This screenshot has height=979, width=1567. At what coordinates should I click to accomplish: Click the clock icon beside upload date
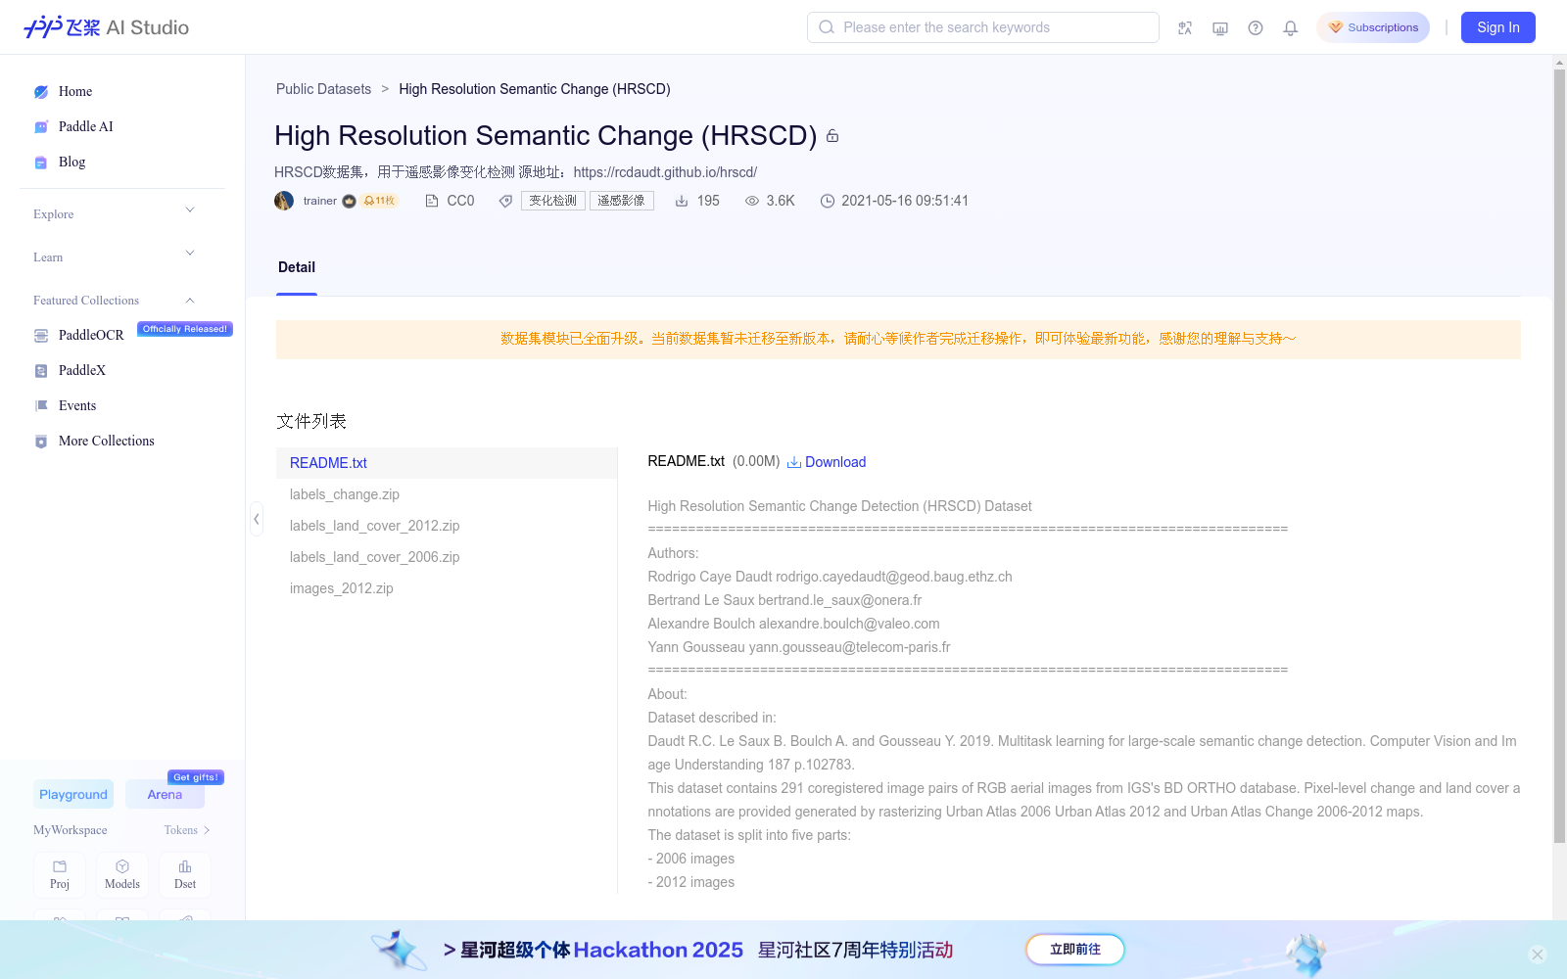828,201
